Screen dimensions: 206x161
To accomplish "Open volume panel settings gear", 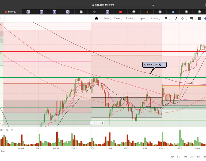I will 1,130.
